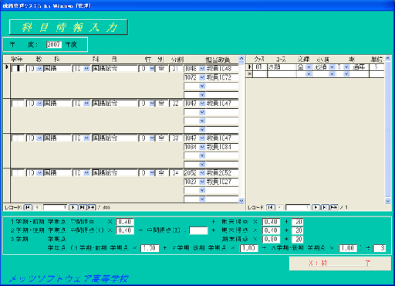Add new record in subject list navigator
This screenshot has height=286, width=395.
(91, 207)
